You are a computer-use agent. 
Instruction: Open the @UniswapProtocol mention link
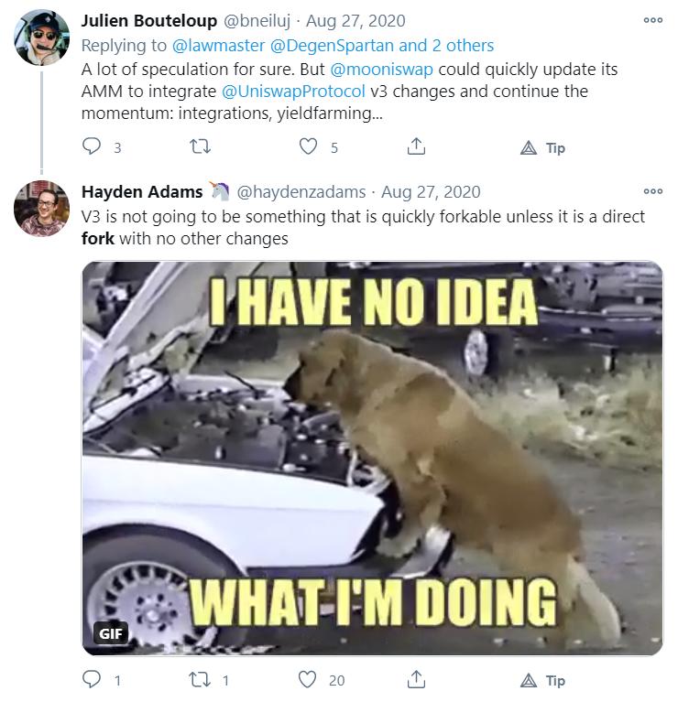293,92
